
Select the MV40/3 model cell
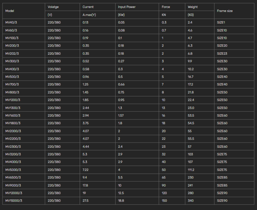[x=11, y=23]
